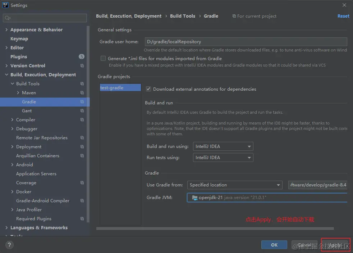Click the project-level icon beside Required Plugins

point(82,219)
